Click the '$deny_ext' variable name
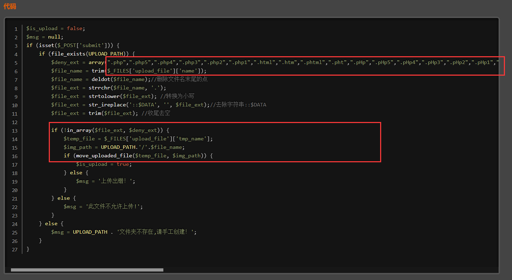This screenshot has height=280, width=512. point(65,62)
